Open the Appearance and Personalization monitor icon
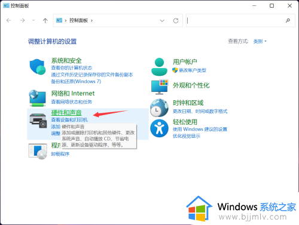299x225 pixels. click(x=160, y=87)
